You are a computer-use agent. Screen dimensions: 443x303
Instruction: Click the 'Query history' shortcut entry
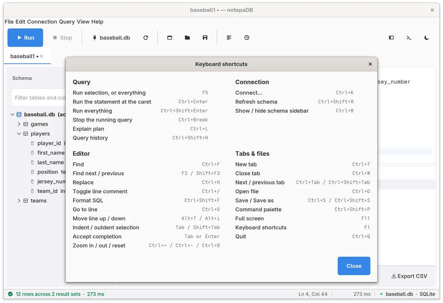pos(140,138)
